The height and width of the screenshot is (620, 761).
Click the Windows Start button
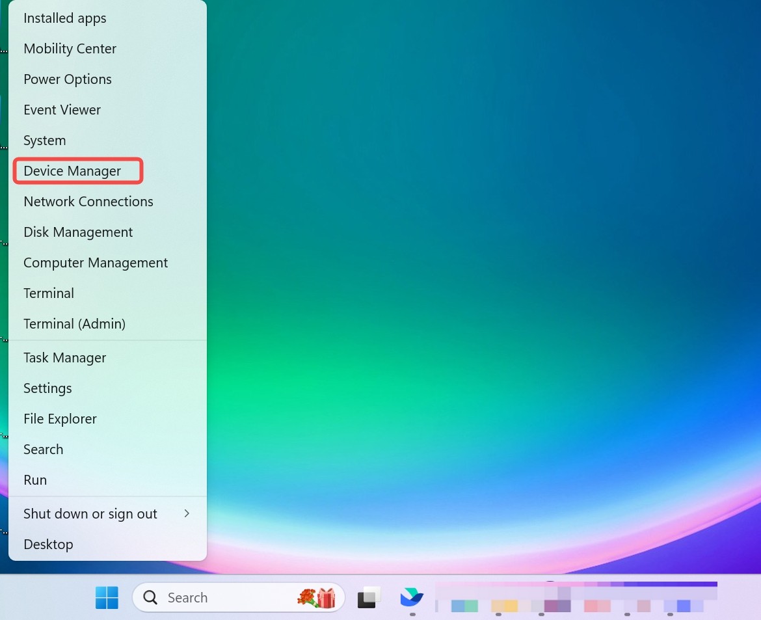coord(107,597)
